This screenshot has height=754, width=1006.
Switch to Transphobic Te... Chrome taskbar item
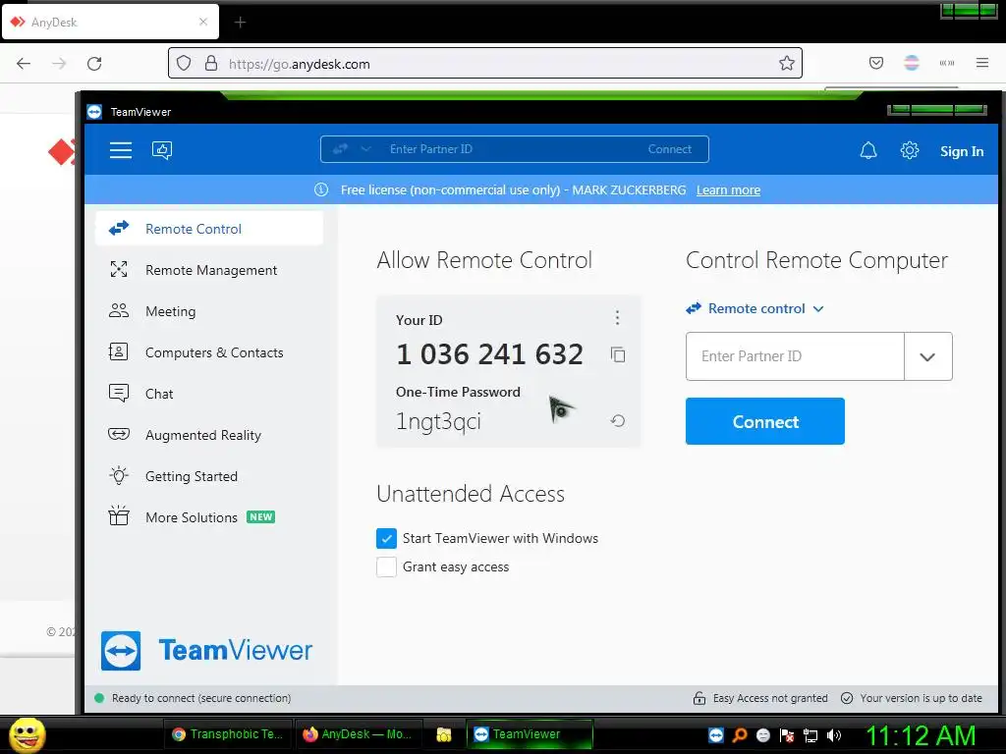(228, 734)
